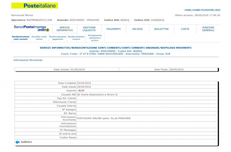This screenshot has width=231, height=152.
Task: Click the Indietro back button text
Action: point(26,142)
